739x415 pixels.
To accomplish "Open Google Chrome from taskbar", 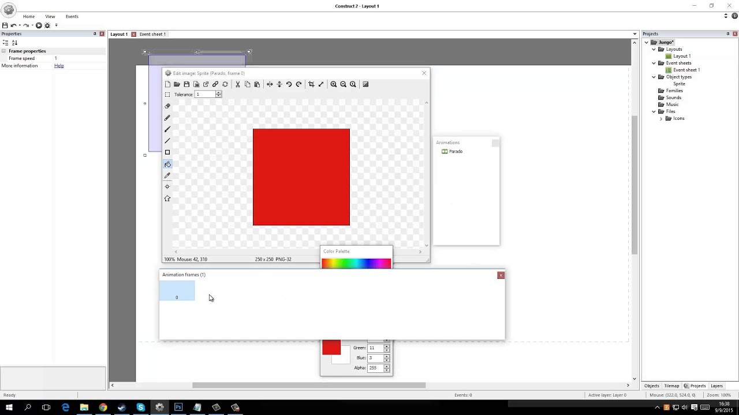I will [103, 407].
